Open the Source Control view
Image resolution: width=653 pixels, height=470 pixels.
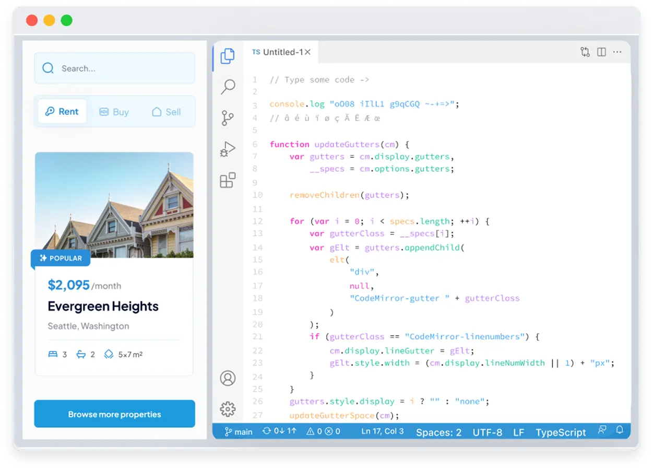click(x=227, y=118)
